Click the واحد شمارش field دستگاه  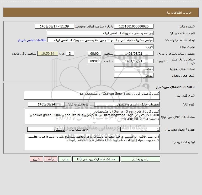pyautogui.click(x=46, y=130)
